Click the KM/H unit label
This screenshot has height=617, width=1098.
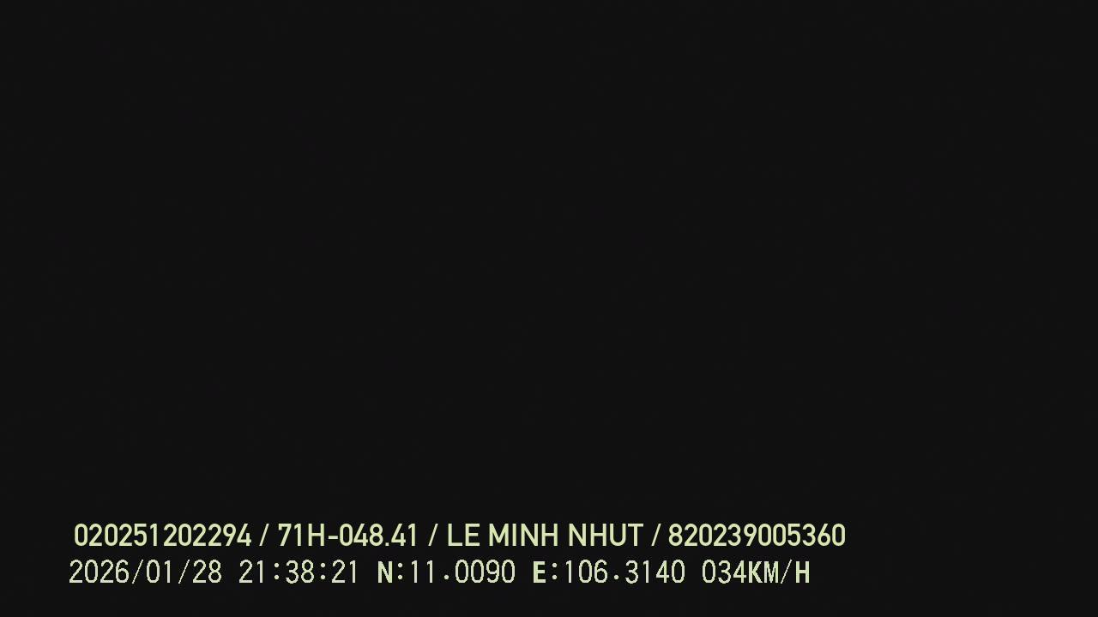[779, 572]
